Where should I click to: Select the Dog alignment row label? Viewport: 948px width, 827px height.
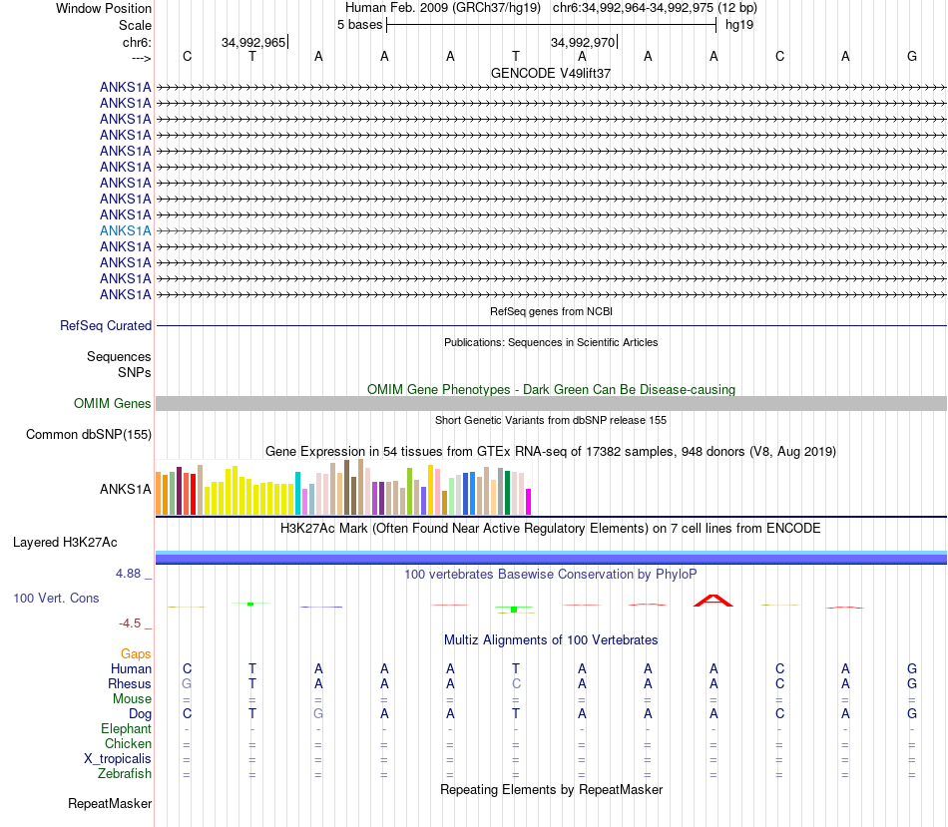[x=140, y=714]
